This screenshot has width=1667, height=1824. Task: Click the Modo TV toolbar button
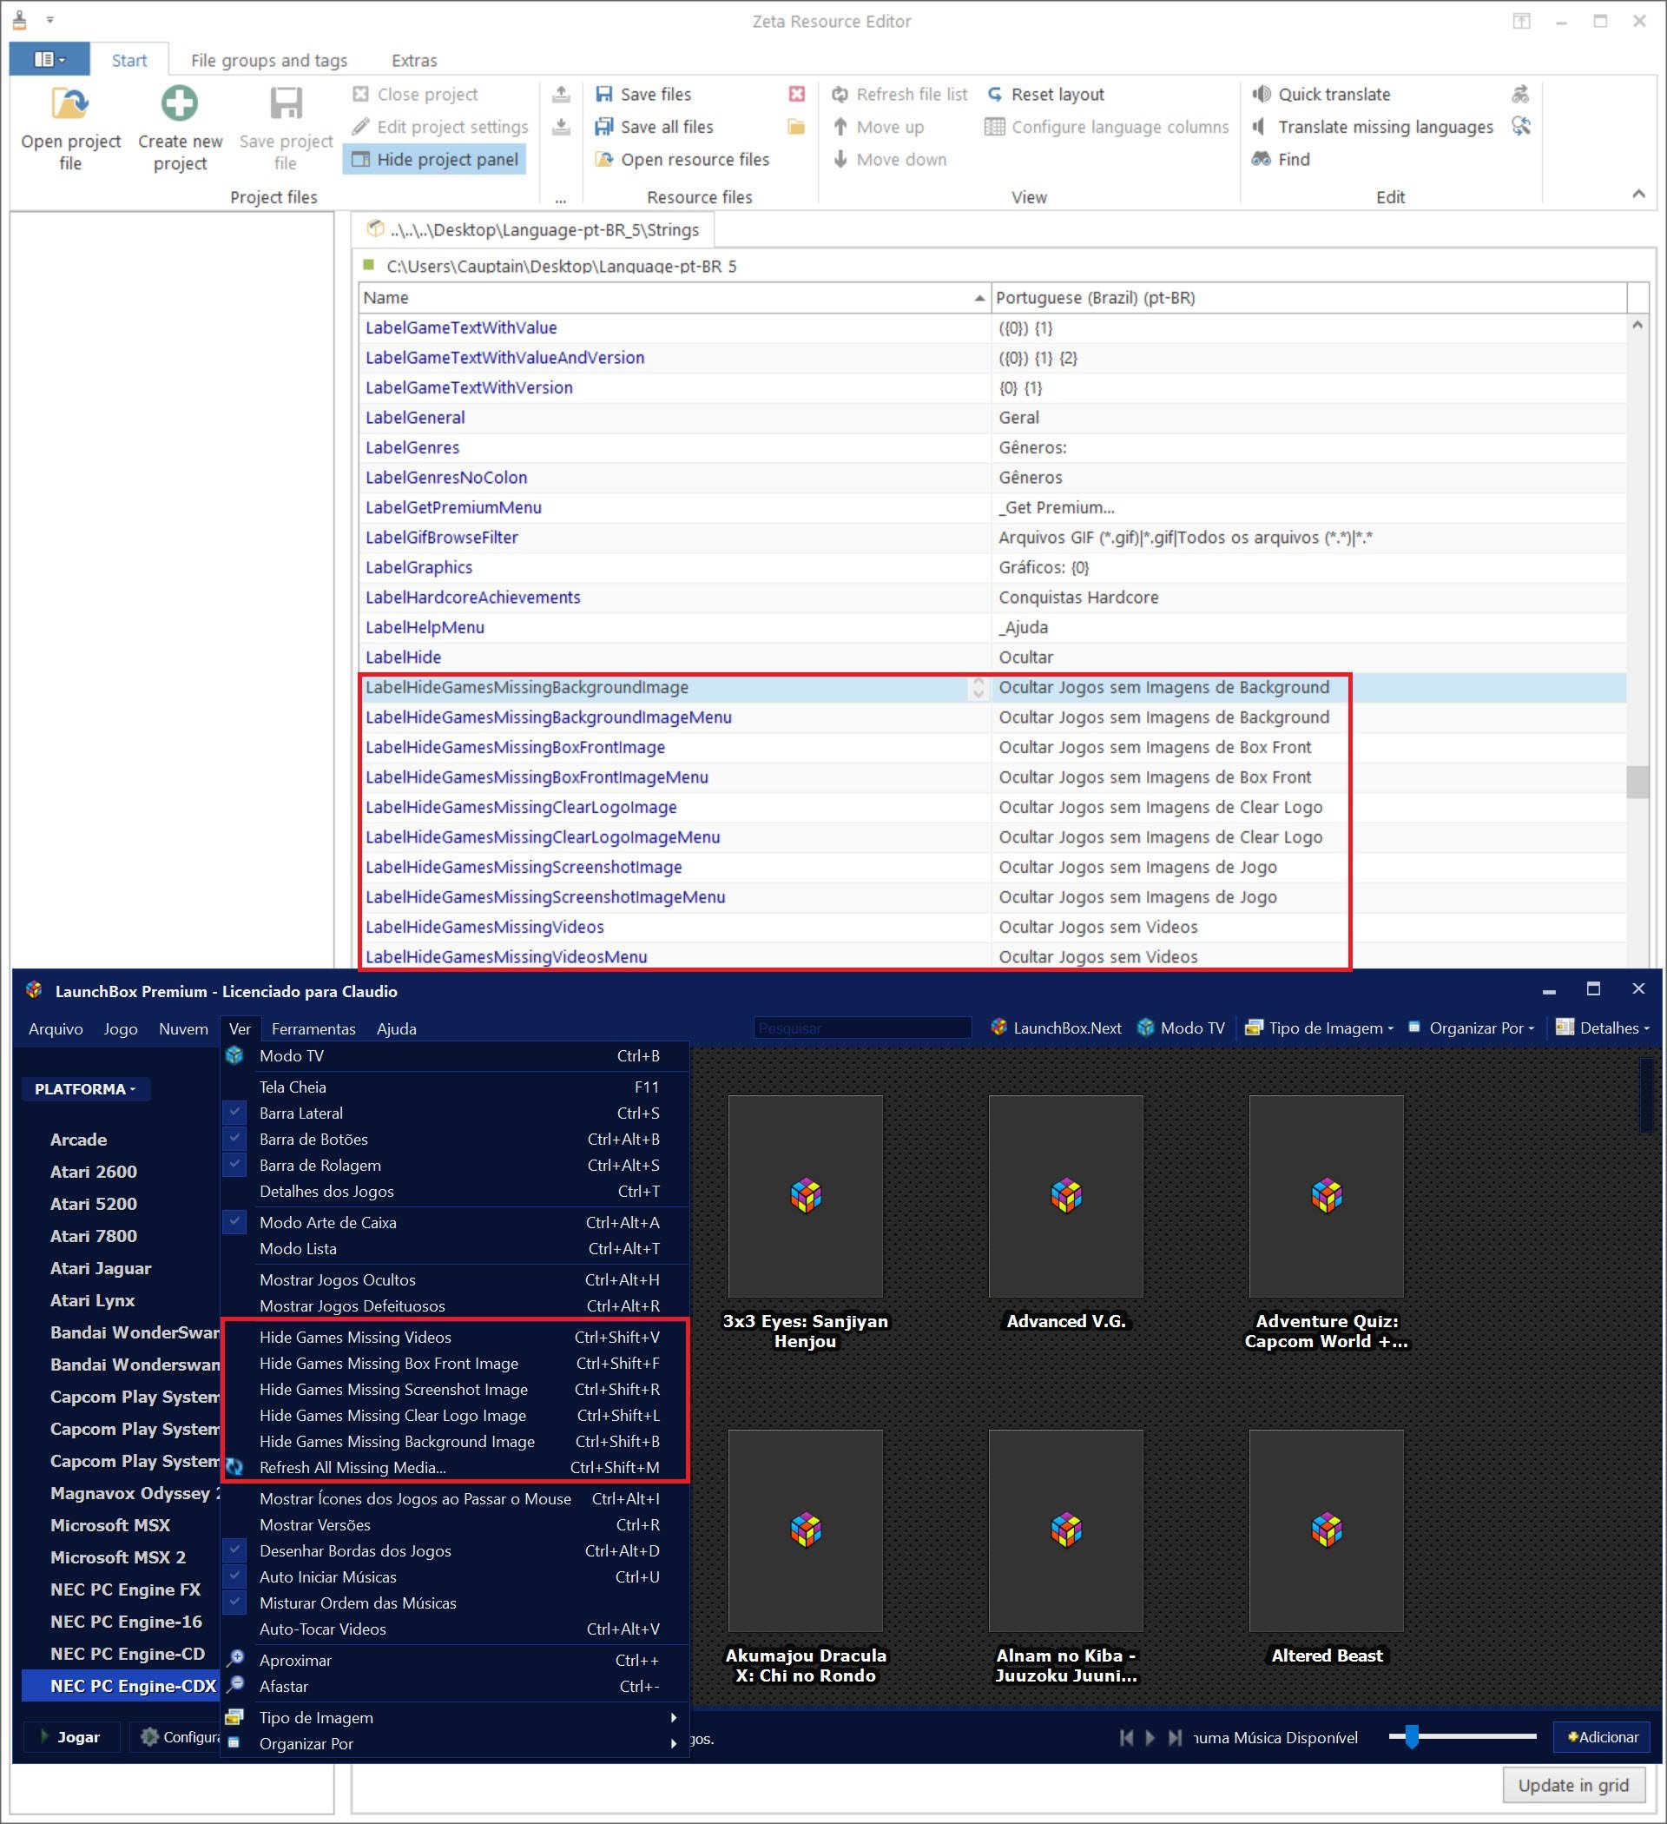(x=1181, y=1028)
